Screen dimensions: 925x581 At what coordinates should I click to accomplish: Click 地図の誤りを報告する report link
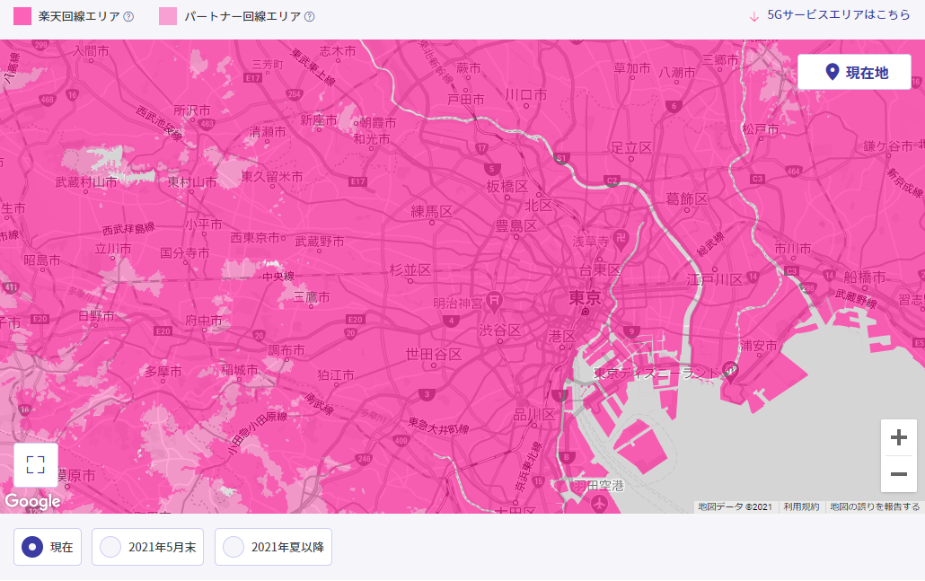tap(875, 506)
